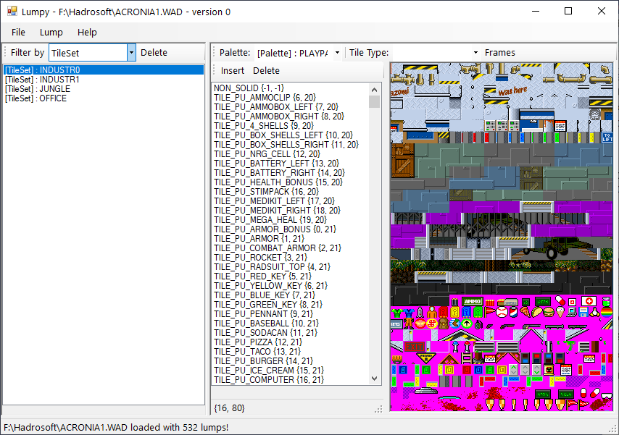The image size is (619, 435).
Task: Select TILE_PU_MEGA_HEAL {19, 20} entry
Action: 291,219
